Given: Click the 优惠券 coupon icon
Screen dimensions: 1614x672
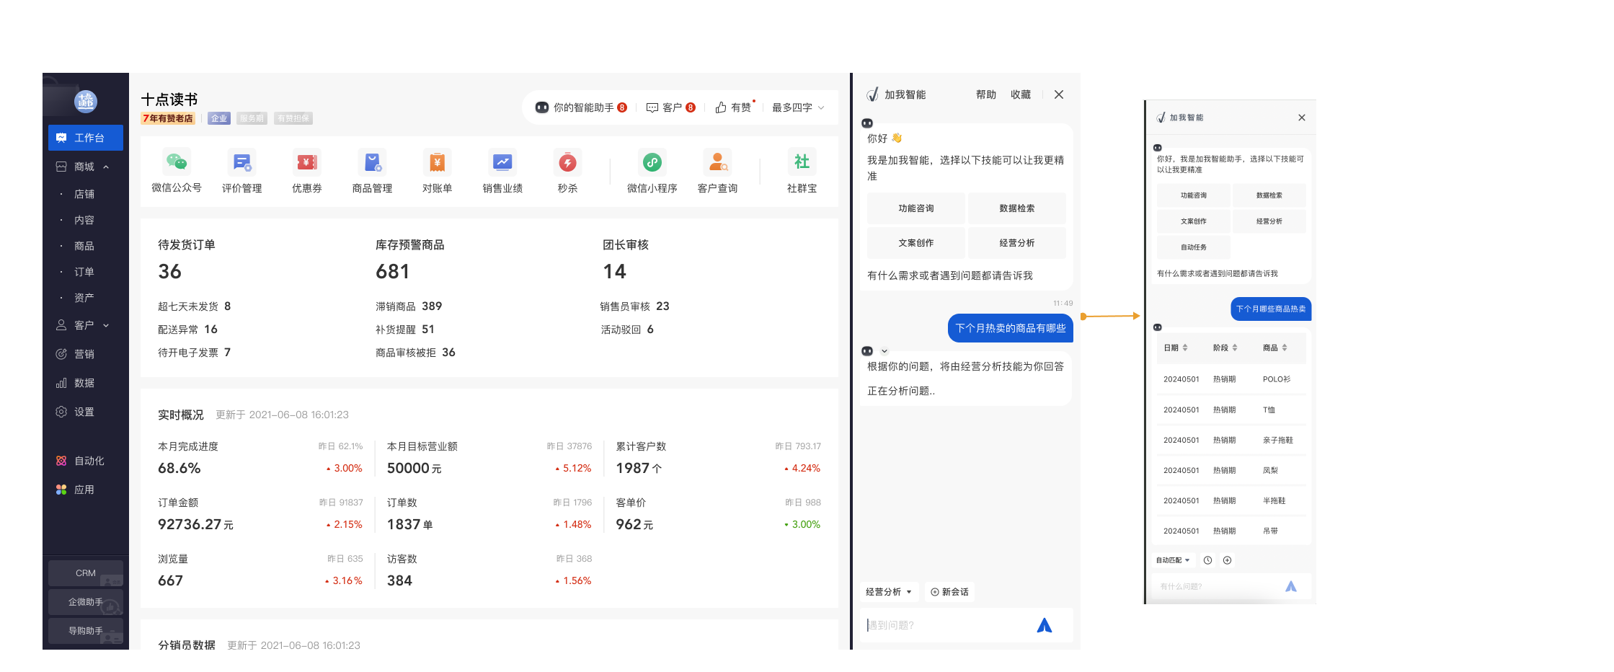Looking at the screenshot, I should (x=307, y=162).
